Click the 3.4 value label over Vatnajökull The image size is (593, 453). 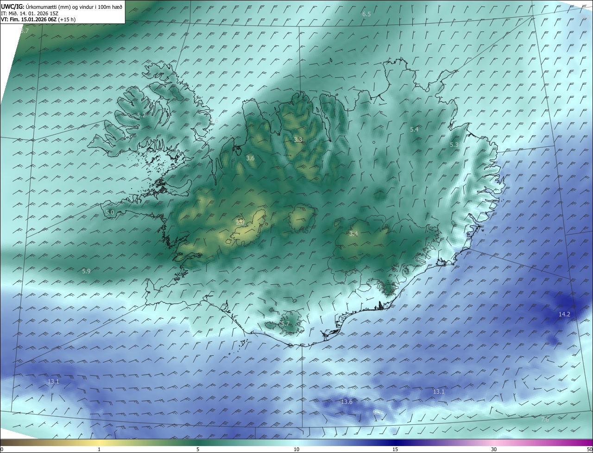[x=353, y=233]
